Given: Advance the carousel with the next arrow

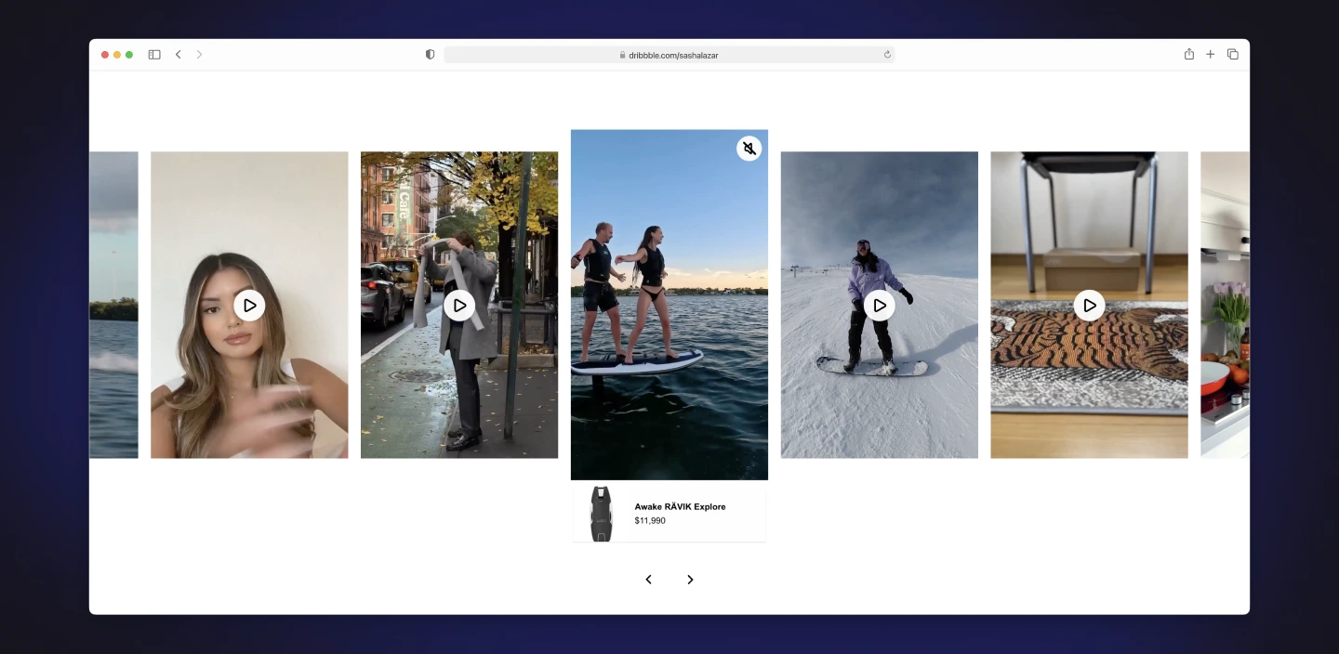Looking at the screenshot, I should 690,579.
